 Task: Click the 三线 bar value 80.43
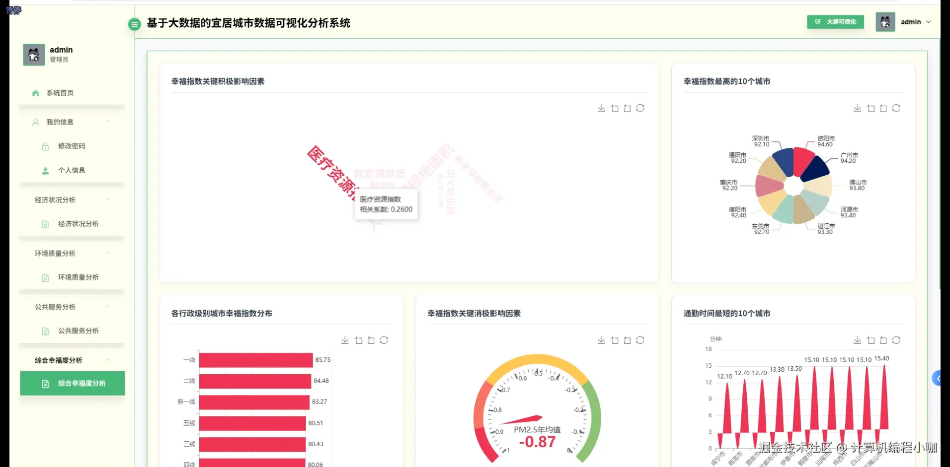[316, 444]
